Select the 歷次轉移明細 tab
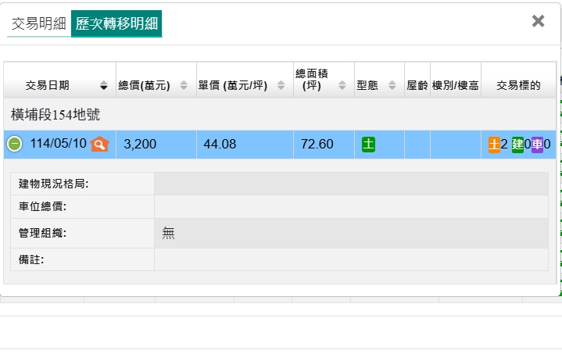 tap(116, 23)
